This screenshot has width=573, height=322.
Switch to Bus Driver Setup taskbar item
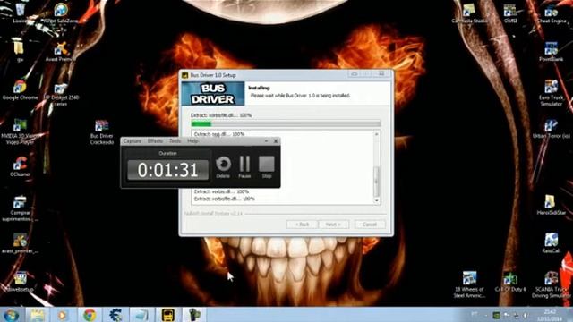pos(168,315)
